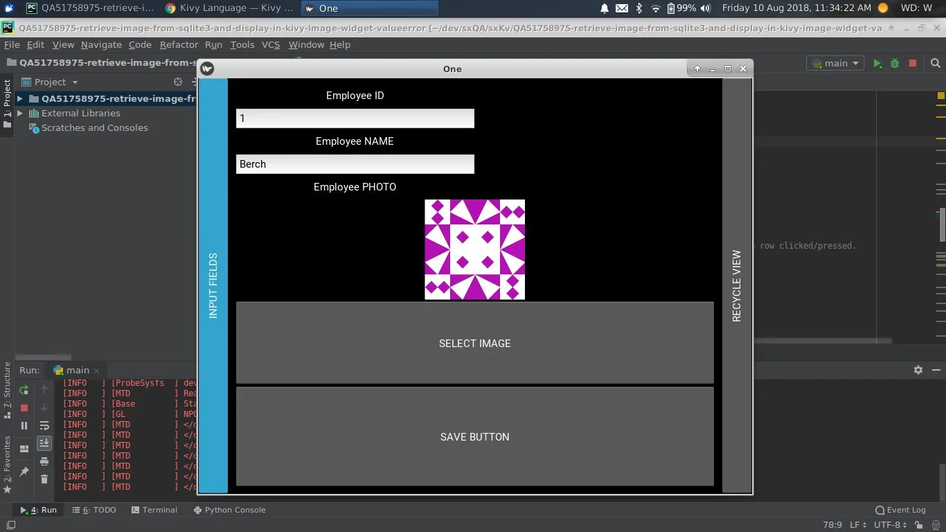Select External Libraries tree row

(x=74, y=114)
